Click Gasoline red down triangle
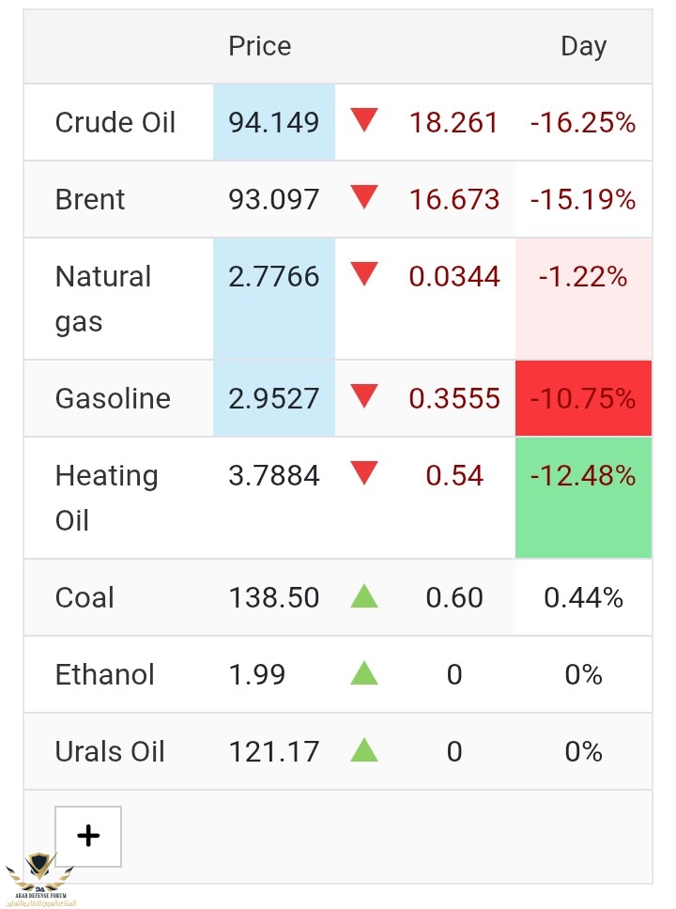 click(x=364, y=396)
